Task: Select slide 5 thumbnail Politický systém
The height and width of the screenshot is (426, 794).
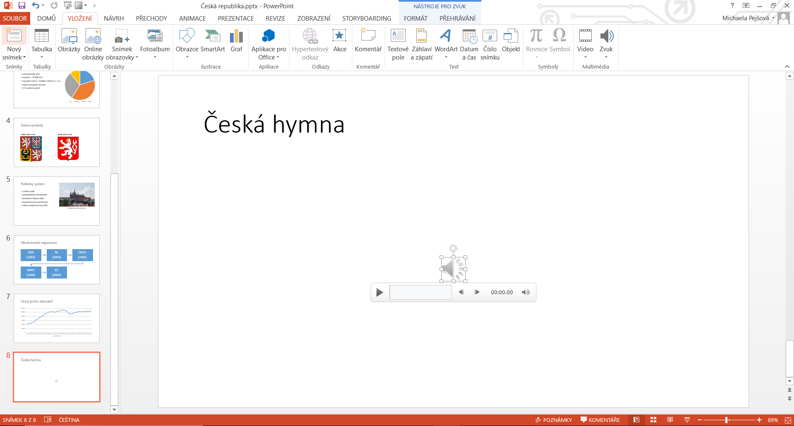Action: coord(57,201)
